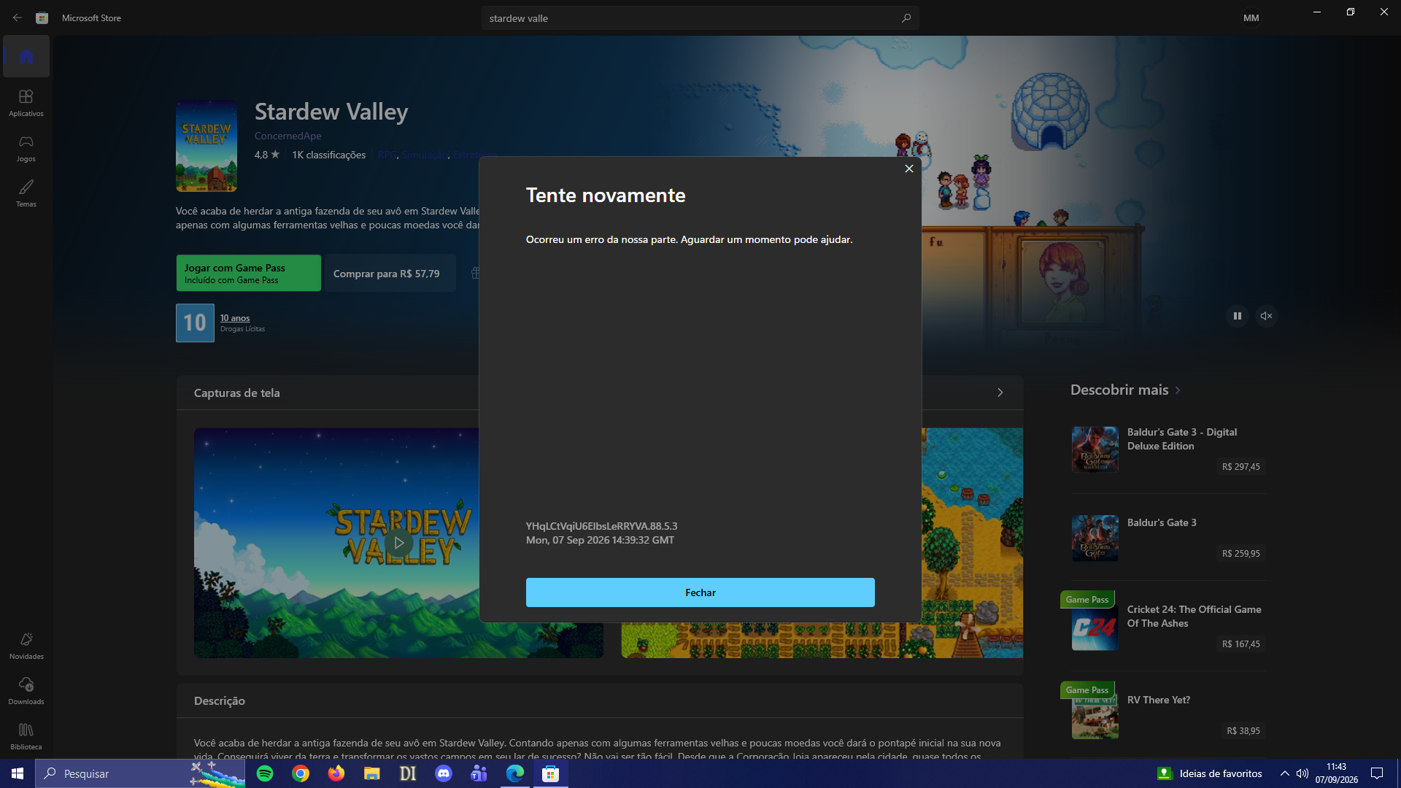1401x788 pixels.
Task: Expand Descobrir mais chevron
Action: 1177,390
